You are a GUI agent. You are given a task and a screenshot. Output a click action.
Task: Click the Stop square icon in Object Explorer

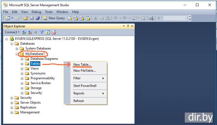click(36, 32)
